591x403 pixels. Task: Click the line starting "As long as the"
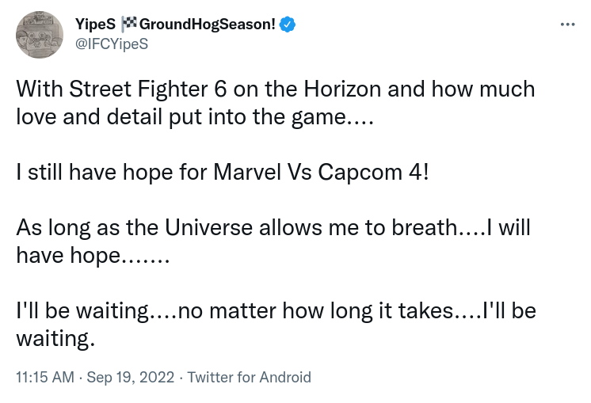tap(273, 228)
